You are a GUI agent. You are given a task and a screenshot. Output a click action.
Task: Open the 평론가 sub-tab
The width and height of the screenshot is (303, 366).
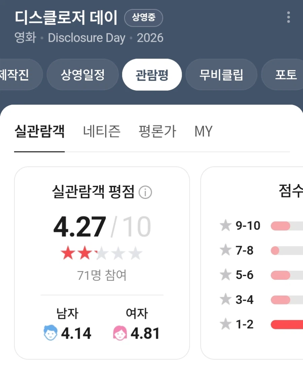(x=157, y=131)
